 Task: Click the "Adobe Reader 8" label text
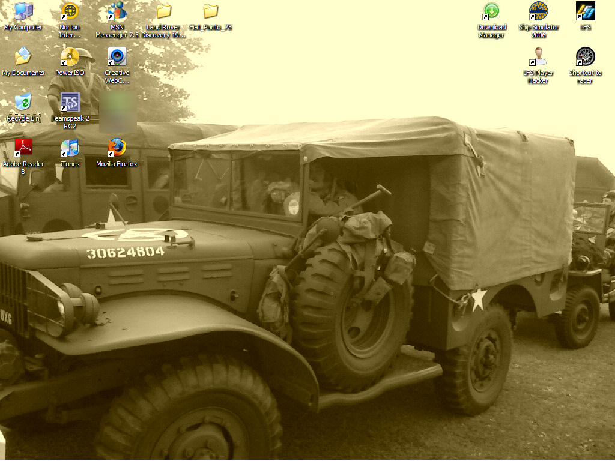(23, 168)
